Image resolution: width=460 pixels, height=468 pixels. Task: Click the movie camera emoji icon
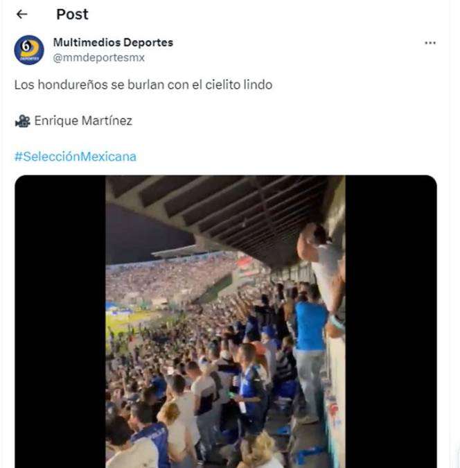pyautogui.click(x=22, y=121)
